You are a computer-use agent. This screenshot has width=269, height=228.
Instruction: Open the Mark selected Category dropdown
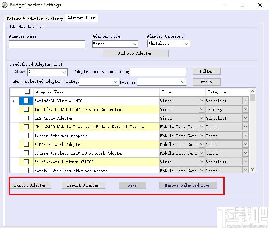click(x=99, y=82)
